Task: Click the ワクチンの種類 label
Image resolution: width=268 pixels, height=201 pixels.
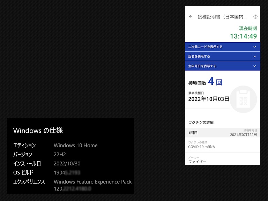Action: point(198,142)
